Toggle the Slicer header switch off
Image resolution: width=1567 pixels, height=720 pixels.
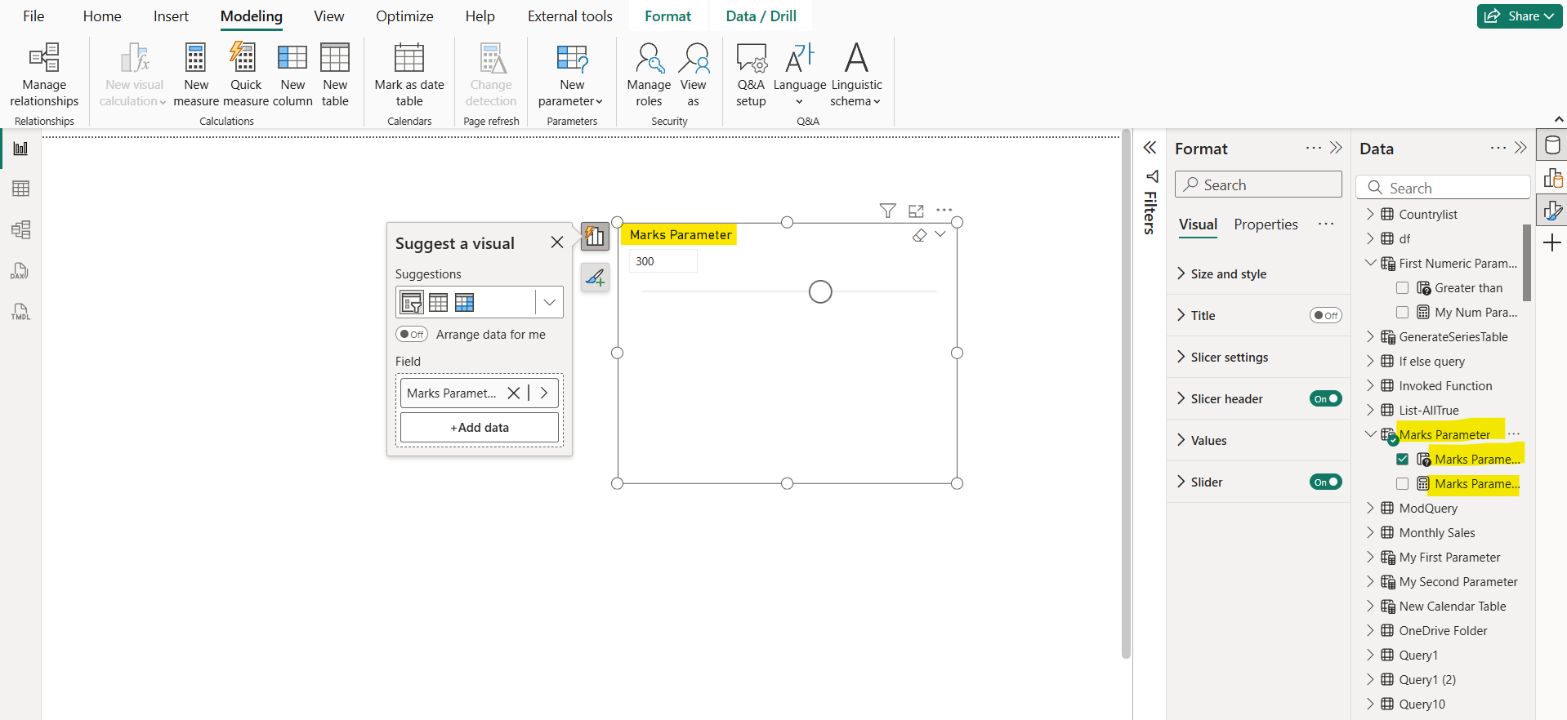click(x=1325, y=398)
